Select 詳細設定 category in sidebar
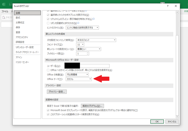This screenshot has height=131, width=188. (x=27, y=42)
